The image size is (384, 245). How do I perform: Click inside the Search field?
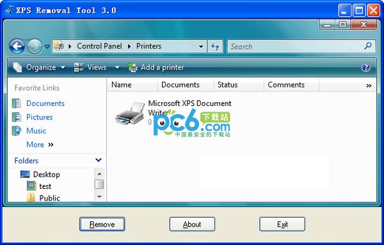(301, 47)
